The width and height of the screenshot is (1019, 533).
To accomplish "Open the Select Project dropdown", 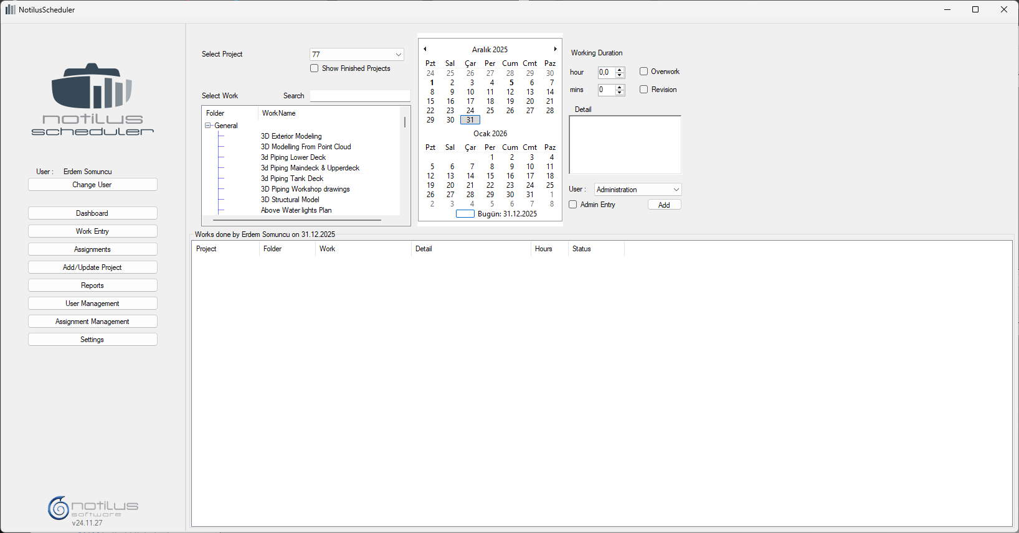I will pos(399,55).
